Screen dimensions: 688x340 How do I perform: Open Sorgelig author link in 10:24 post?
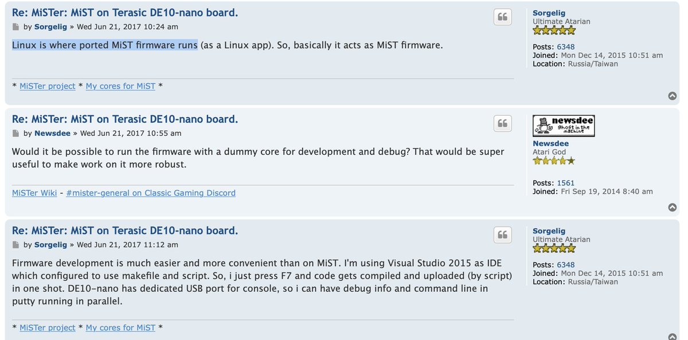click(51, 27)
